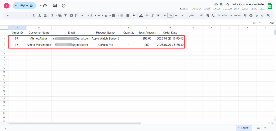276x131 pixels.
Task: Open the Functions sigma menu
Action: (52, 15)
